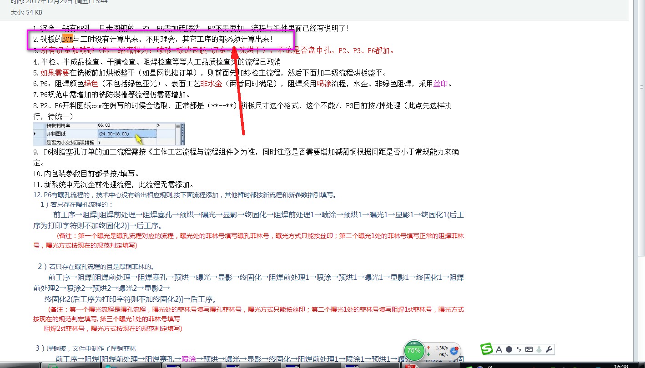This screenshot has width=645, height=368.
Task: Click the green 75% memory accelerator ball
Action: click(413, 351)
